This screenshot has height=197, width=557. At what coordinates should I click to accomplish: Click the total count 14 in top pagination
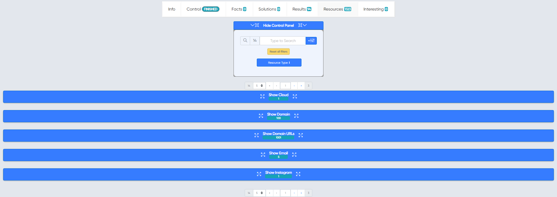pos(249,86)
